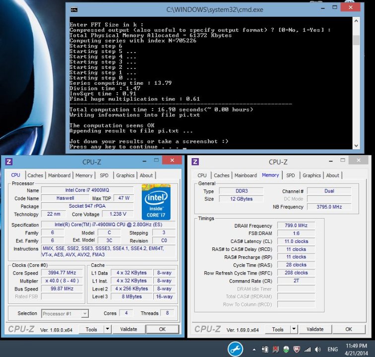Expand Tools dropdown arrow in right CPU-Z
The height and width of the screenshot is (357, 375).
click(294, 329)
